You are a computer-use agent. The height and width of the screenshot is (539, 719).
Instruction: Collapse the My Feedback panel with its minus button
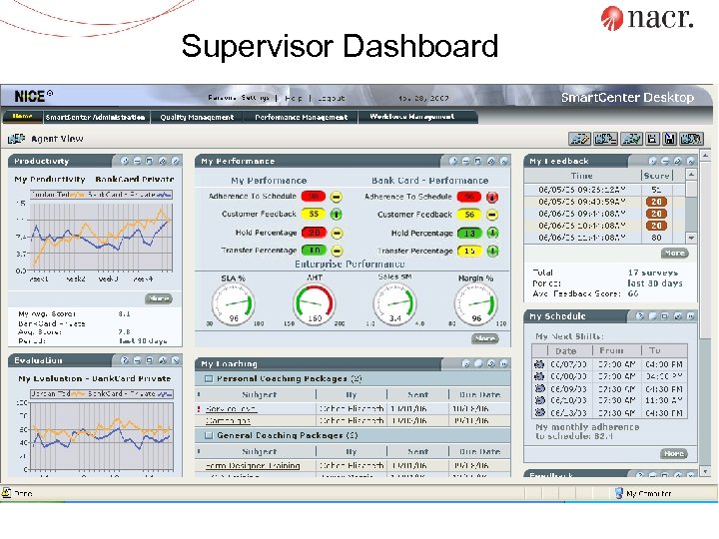coord(665,161)
